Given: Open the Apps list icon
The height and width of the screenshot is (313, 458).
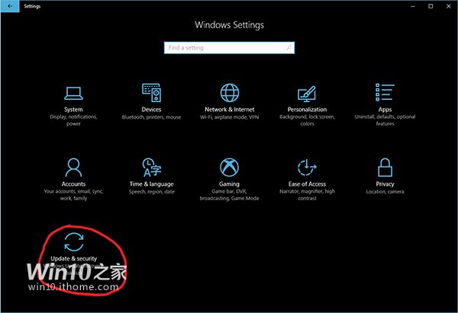Looking at the screenshot, I should 385,92.
